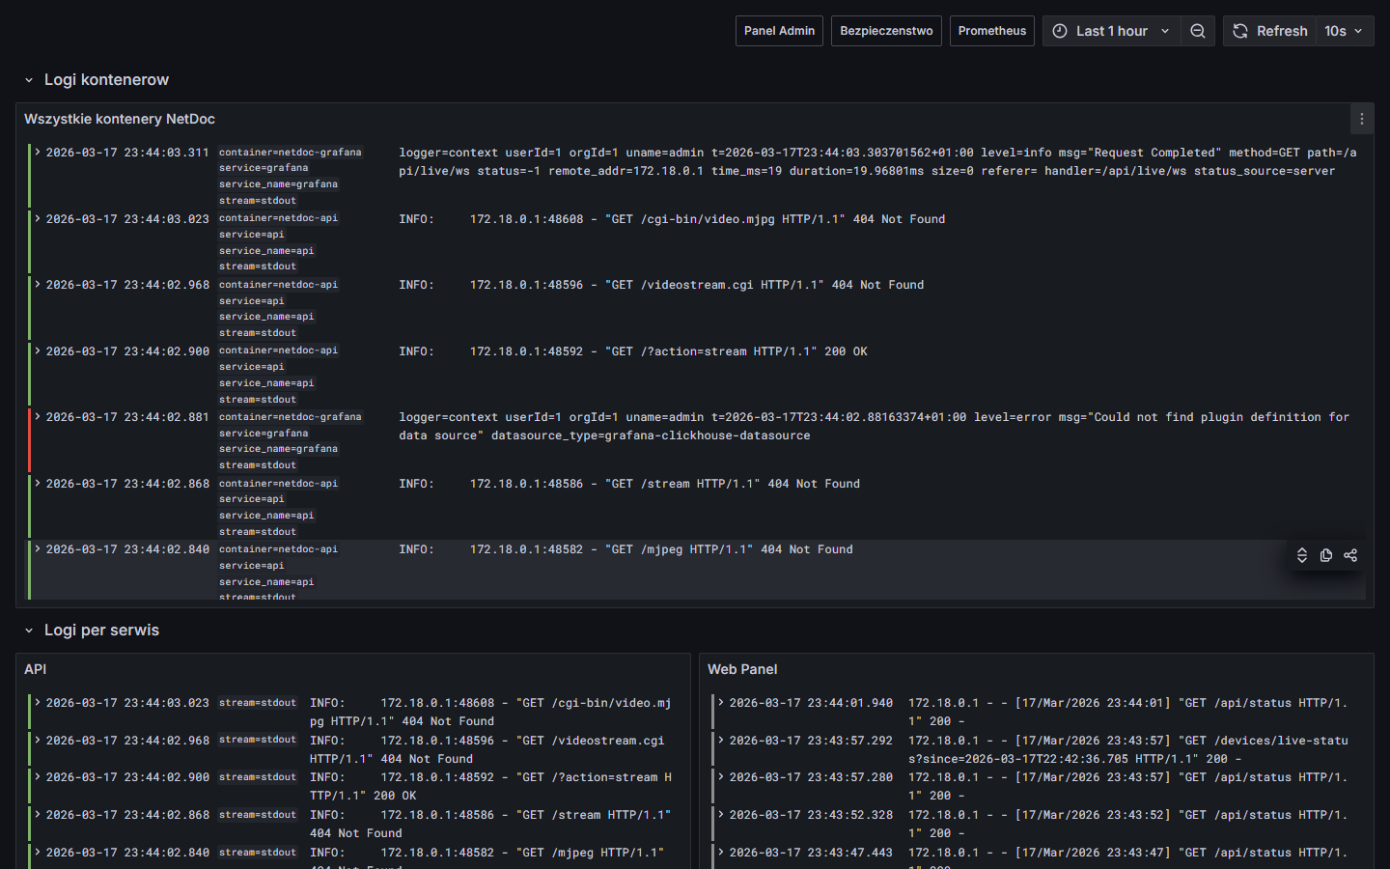This screenshot has height=869, width=1390.
Task: Click show context icon on hovered log row
Action: coord(1302,555)
